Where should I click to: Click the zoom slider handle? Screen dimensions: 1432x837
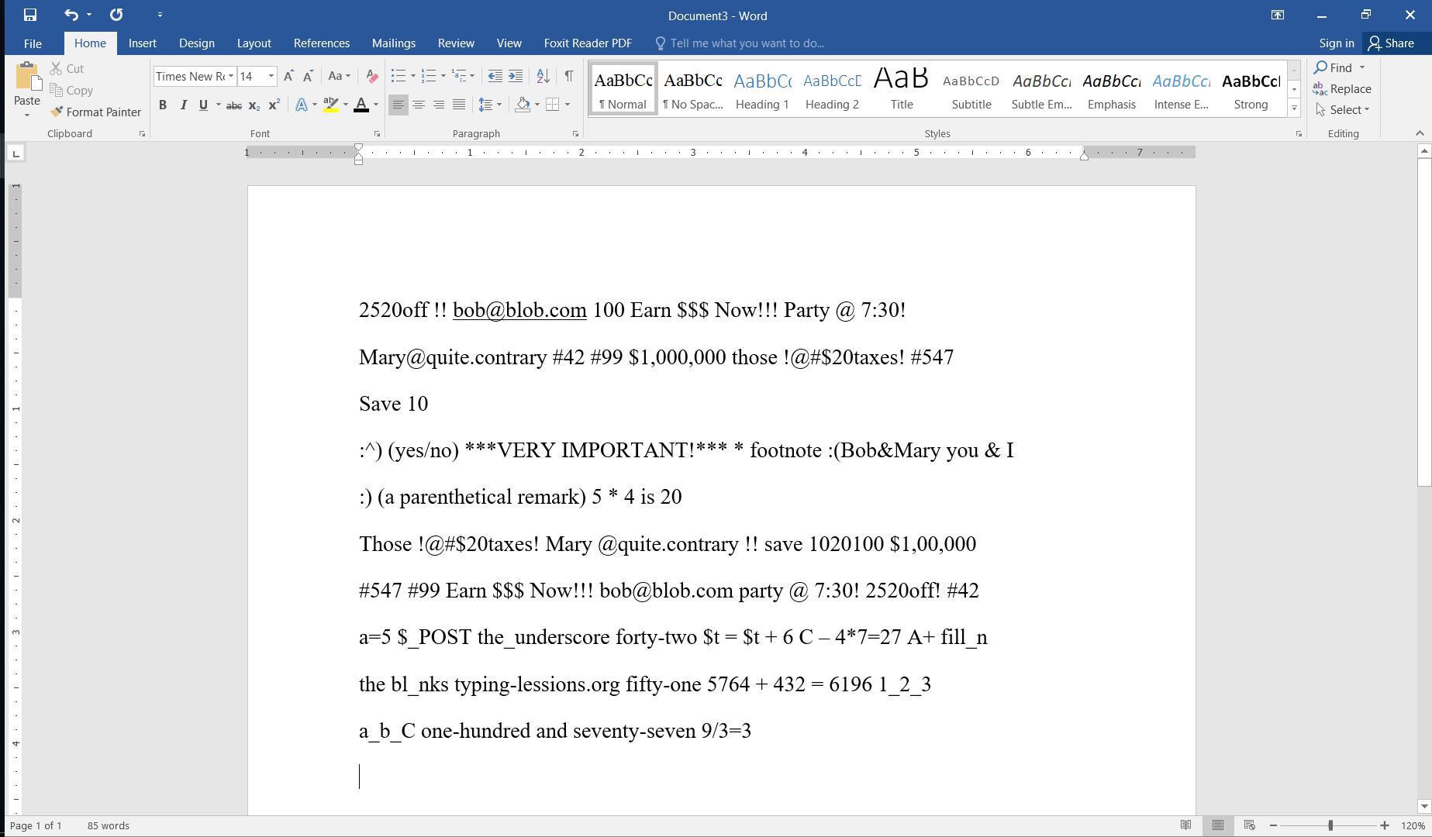pyautogui.click(x=1330, y=825)
